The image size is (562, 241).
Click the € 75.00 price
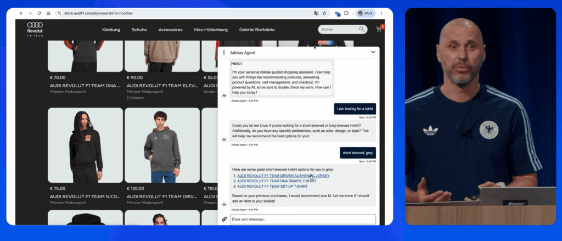(57, 189)
